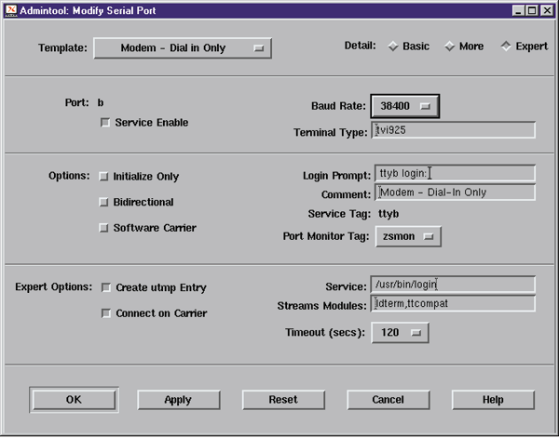Screen dimensions: 559x438
Task: Open the window menu icon in title bar
Action: tap(10, 10)
